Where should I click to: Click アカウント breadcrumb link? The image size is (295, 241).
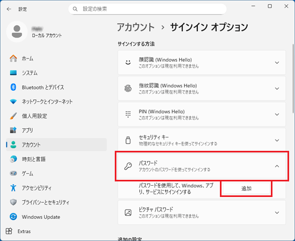(136, 27)
